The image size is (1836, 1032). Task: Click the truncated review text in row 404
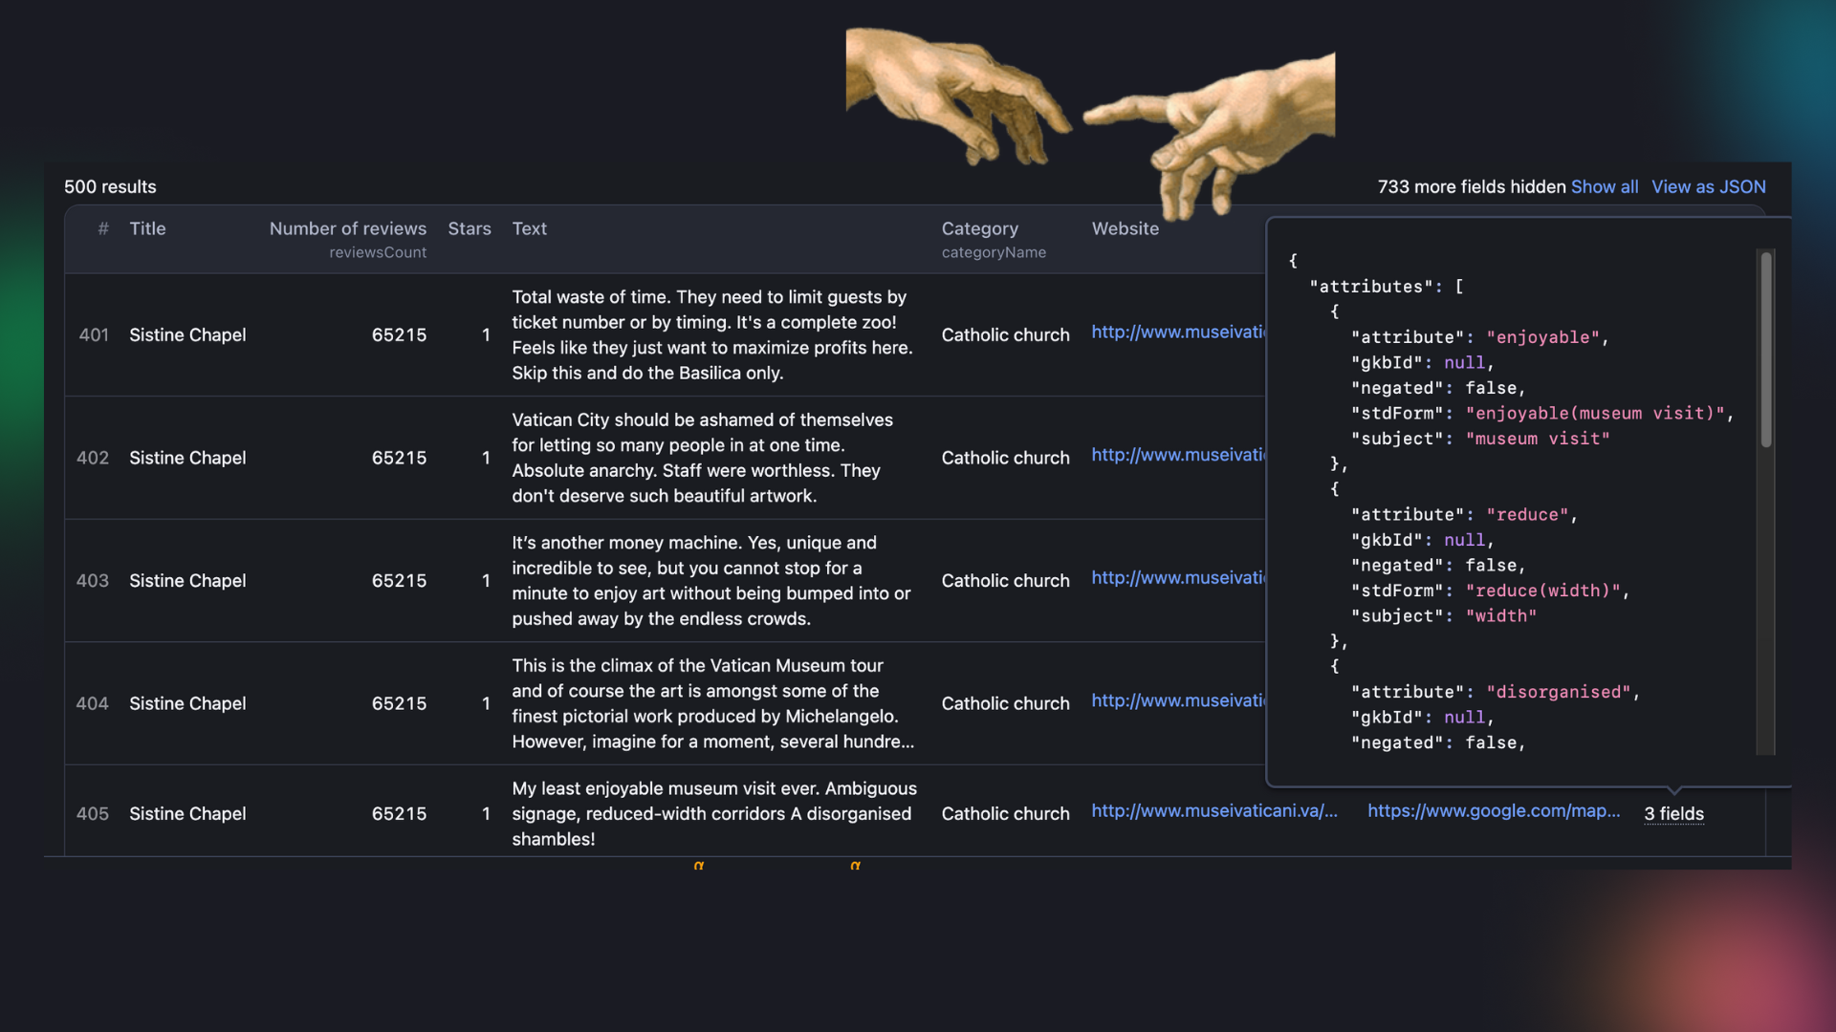(x=712, y=704)
